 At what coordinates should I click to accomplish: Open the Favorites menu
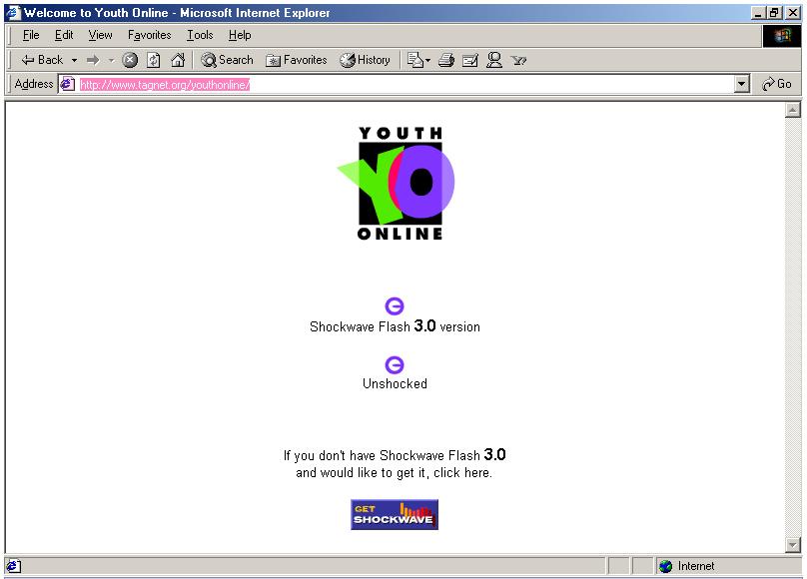149,35
